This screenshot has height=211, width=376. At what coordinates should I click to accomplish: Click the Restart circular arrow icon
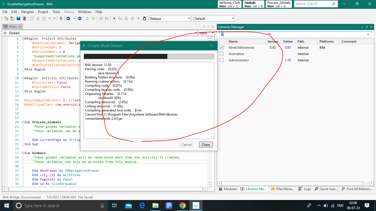pyautogui.click(x=144, y=18)
